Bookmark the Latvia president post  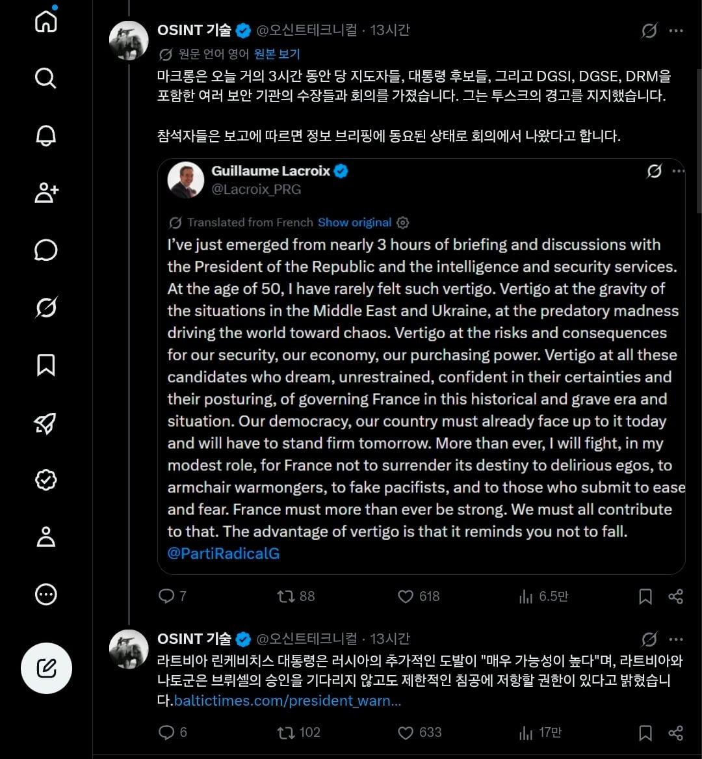tap(645, 733)
